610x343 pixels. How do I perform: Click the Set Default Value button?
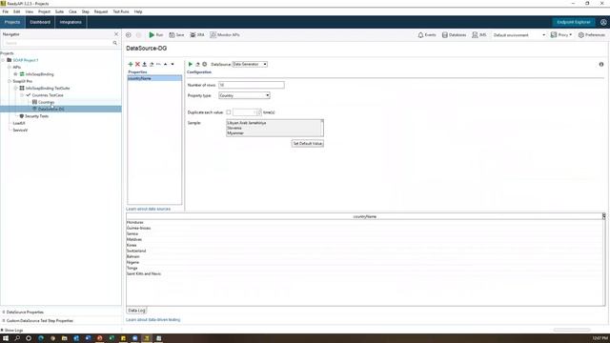pos(307,144)
